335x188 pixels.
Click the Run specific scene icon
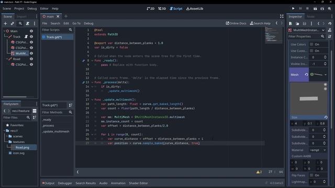pos(322,8)
